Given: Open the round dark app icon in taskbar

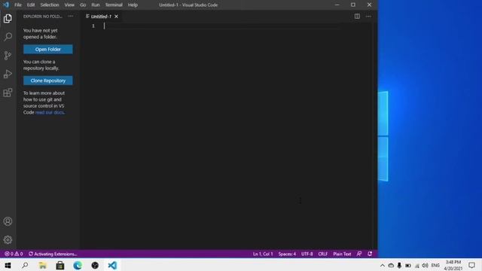Looking at the screenshot, I should (x=95, y=265).
